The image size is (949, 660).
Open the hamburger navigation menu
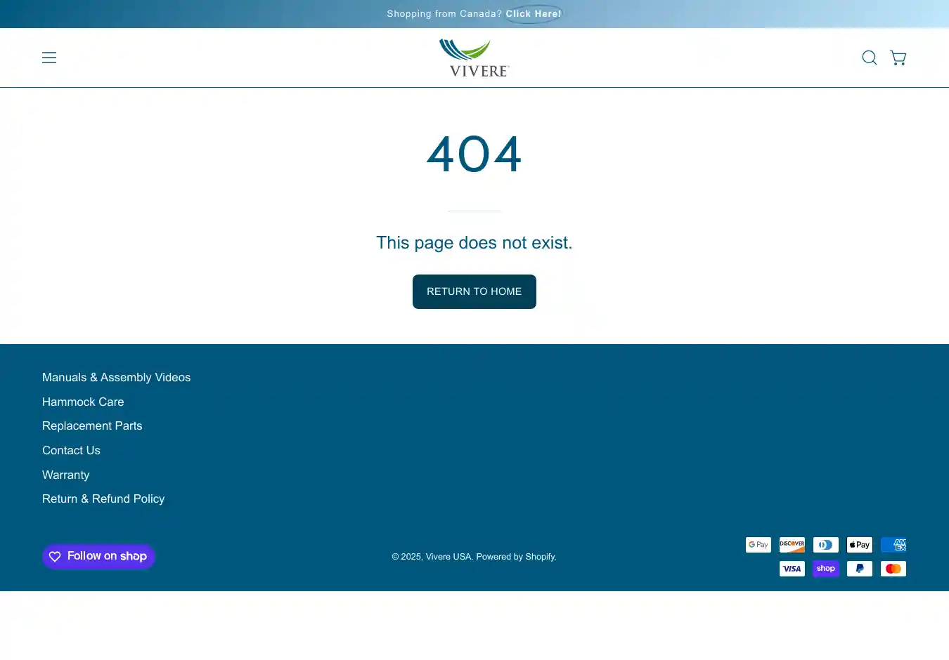49,58
